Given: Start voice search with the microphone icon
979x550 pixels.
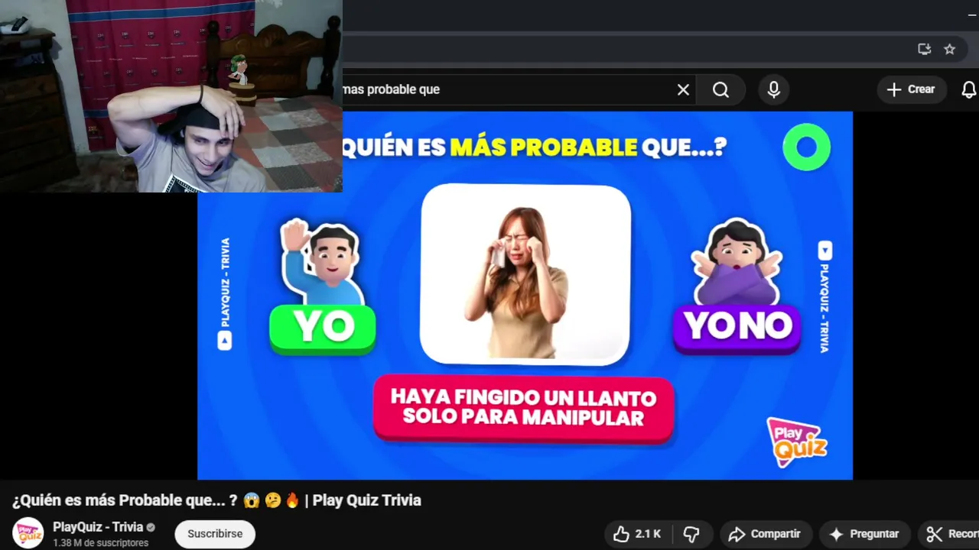Looking at the screenshot, I should (774, 90).
